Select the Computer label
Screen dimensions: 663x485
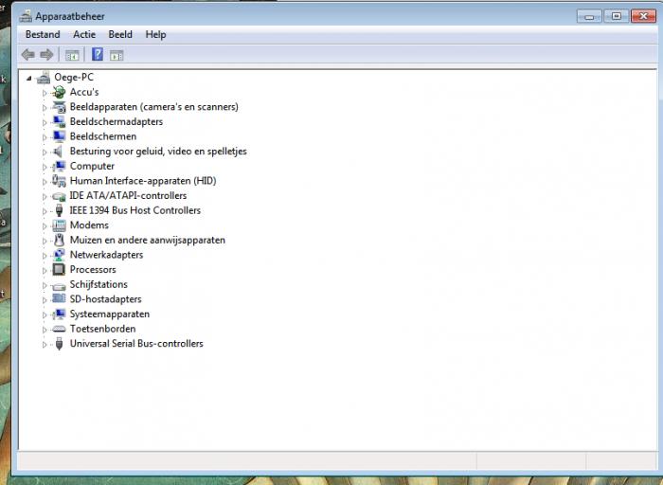pyautogui.click(x=92, y=166)
